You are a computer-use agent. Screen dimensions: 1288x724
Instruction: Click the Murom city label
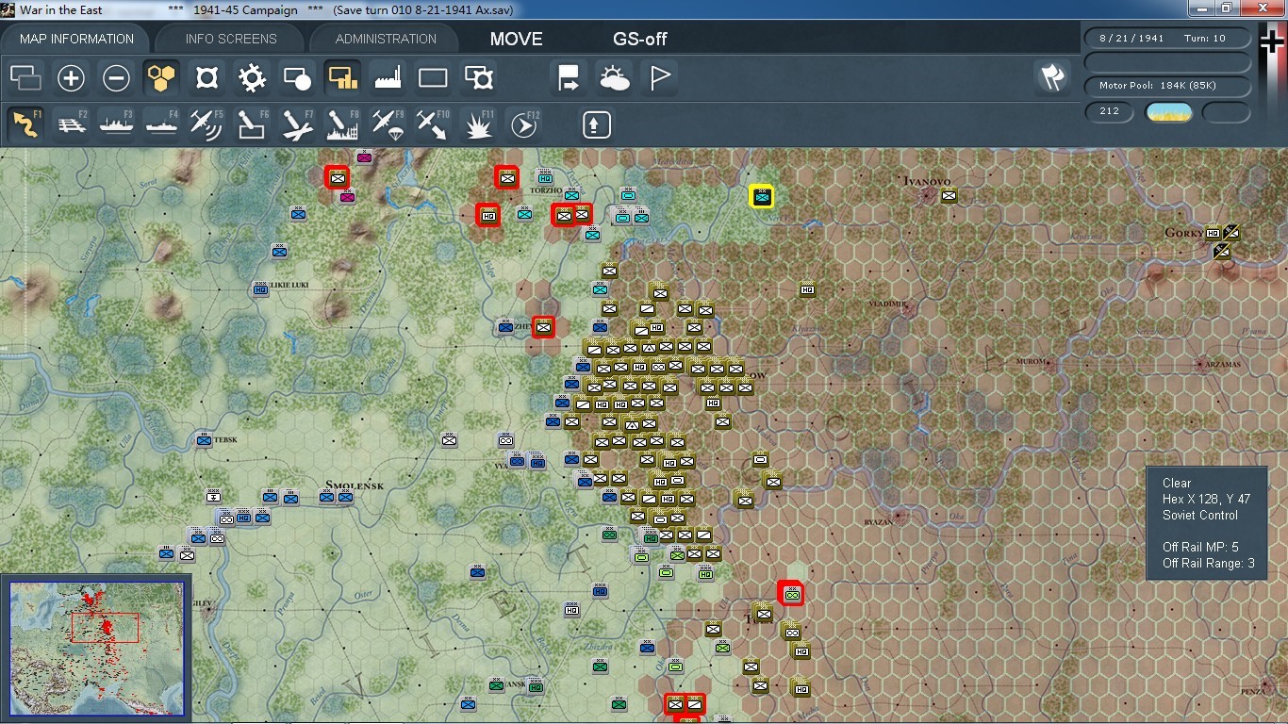point(1032,361)
